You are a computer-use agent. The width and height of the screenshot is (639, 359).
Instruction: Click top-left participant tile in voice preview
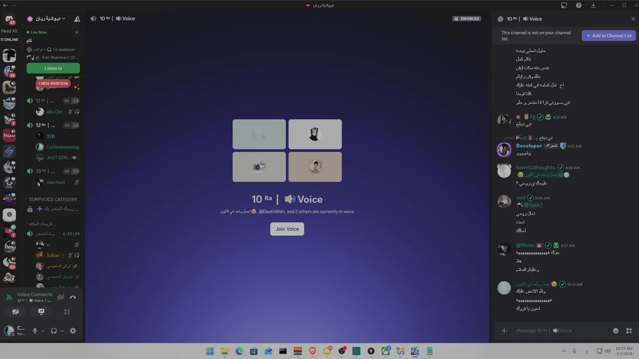click(259, 134)
